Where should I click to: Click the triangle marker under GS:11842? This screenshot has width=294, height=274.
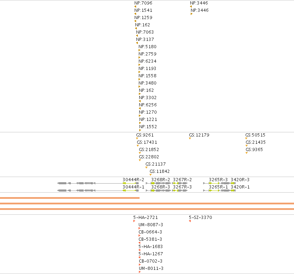pyautogui.click(x=151, y=175)
